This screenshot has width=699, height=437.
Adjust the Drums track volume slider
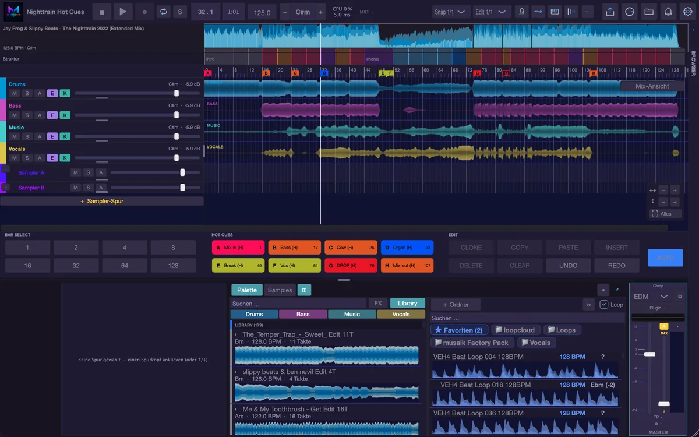point(176,93)
